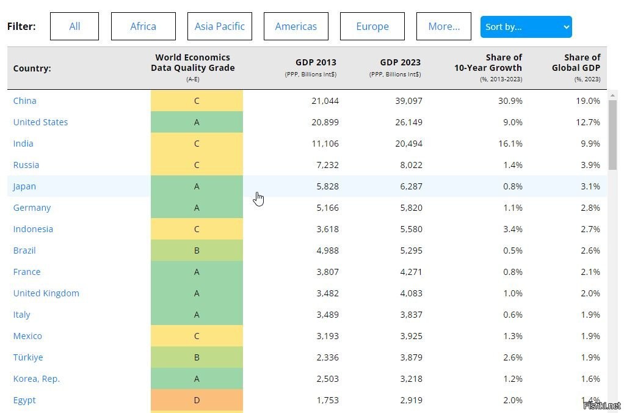Click the Data Quality Grade column header
624x413 pixels.
click(192, 62)
